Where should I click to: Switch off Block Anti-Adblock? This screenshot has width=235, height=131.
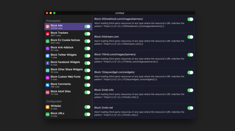[x=87, y=49]
